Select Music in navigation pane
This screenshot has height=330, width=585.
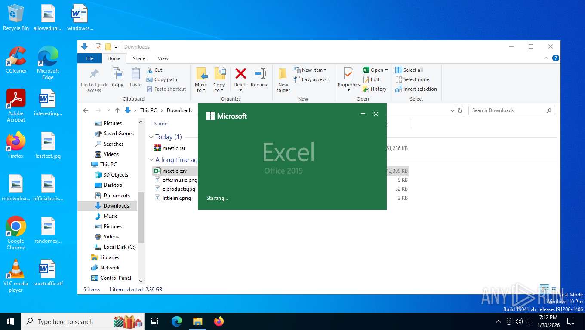pos(110,216)
